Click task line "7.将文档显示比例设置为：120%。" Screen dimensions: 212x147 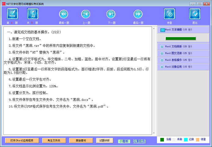[33, 86]
